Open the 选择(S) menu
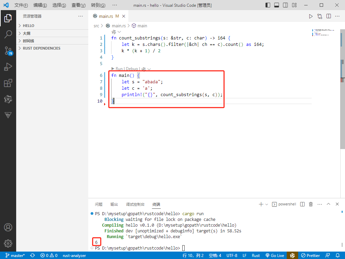This screenshot has height=259, width=345. [59, 5]
